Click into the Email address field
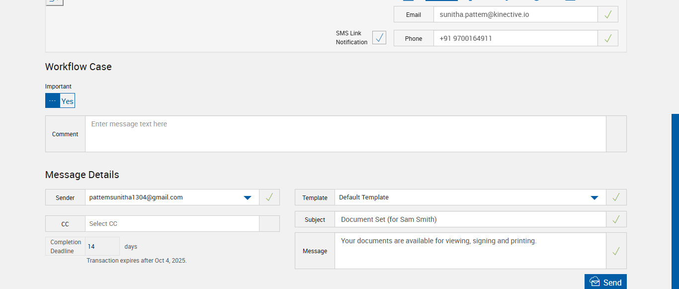 (515, 14)
